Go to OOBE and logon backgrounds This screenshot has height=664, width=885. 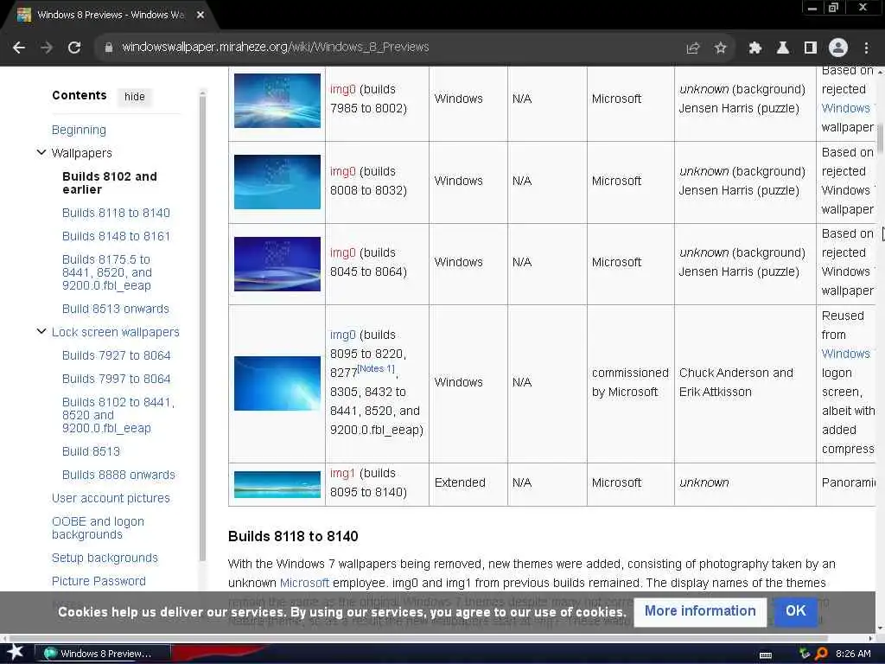(98, 528)
